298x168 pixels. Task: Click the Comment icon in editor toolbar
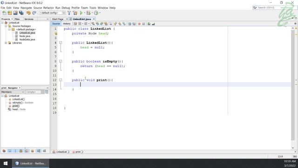coord(149,24)
